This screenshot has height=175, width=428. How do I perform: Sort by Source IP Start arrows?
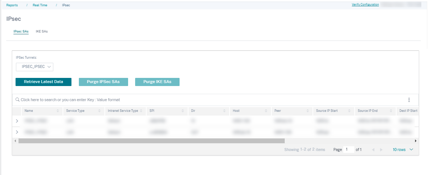click(x=349, y=111)
